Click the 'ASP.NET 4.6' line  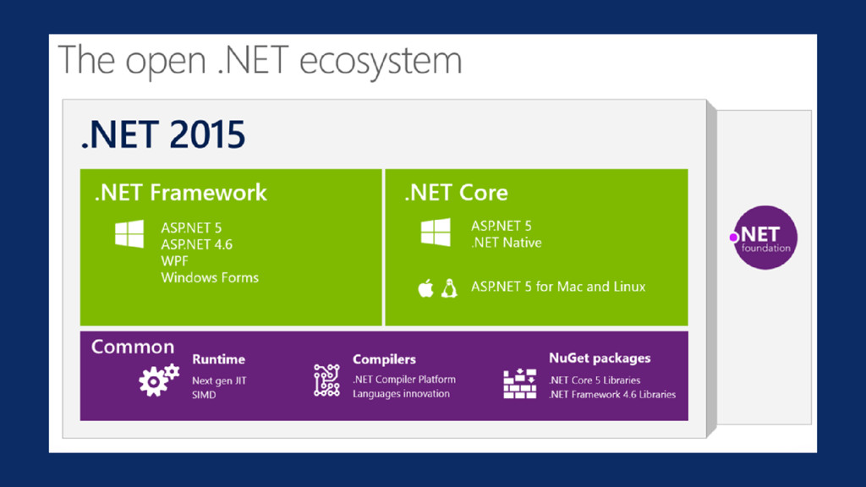pyautogui.click(x=196, y=244)
